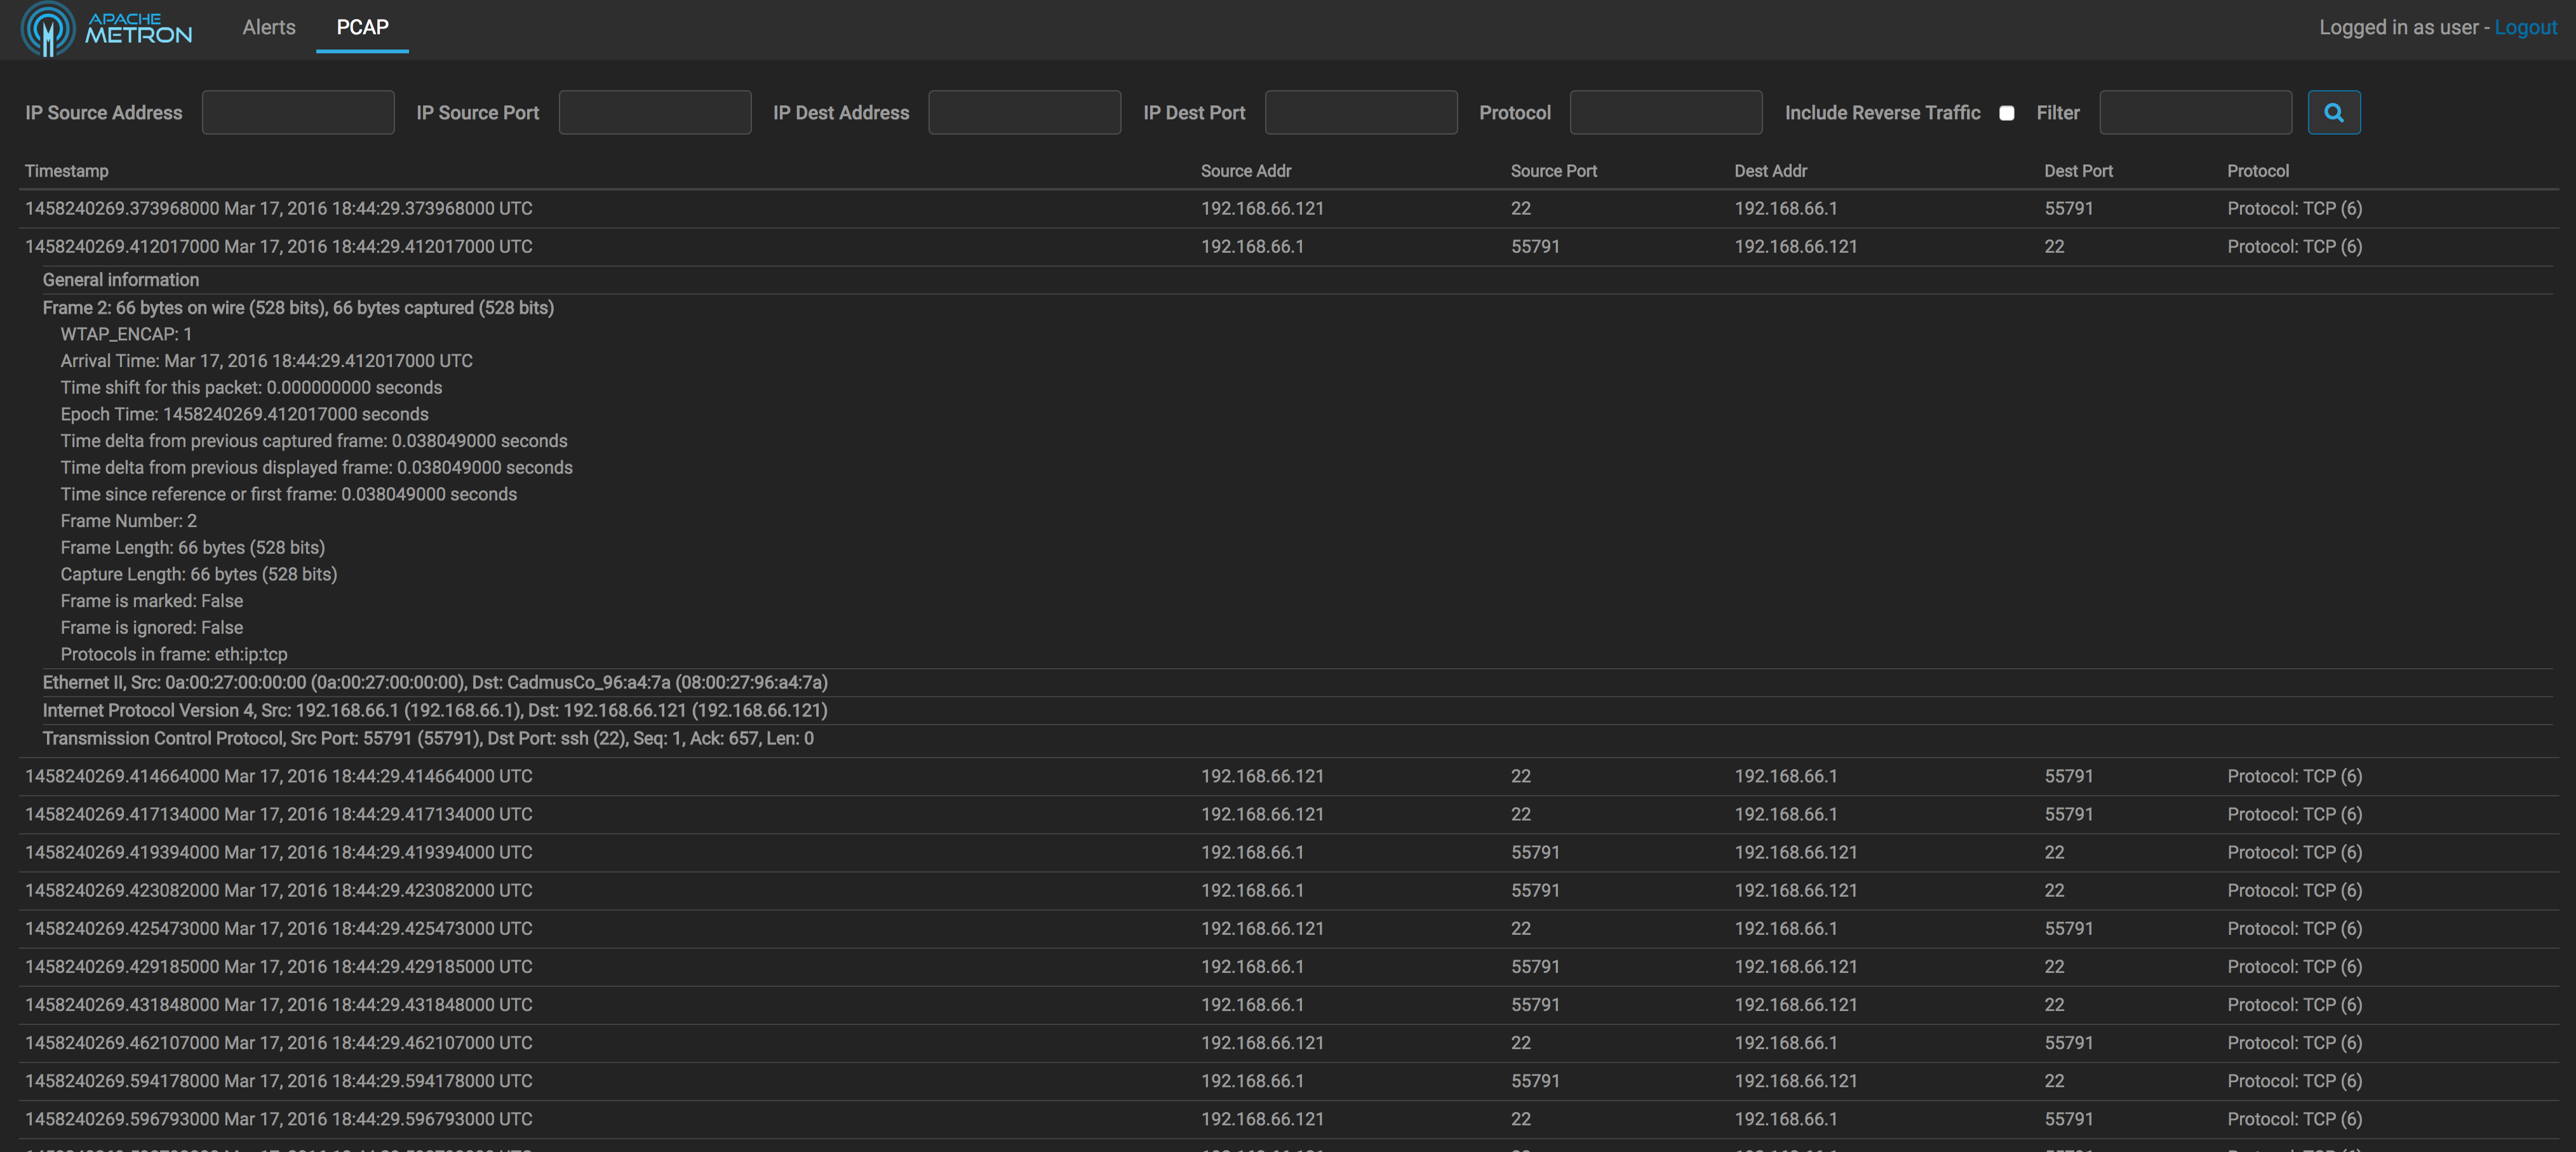Expand Transmission Control Protocol section
The height and width of the screenshot is (1152, 2576).
[428, 739]
